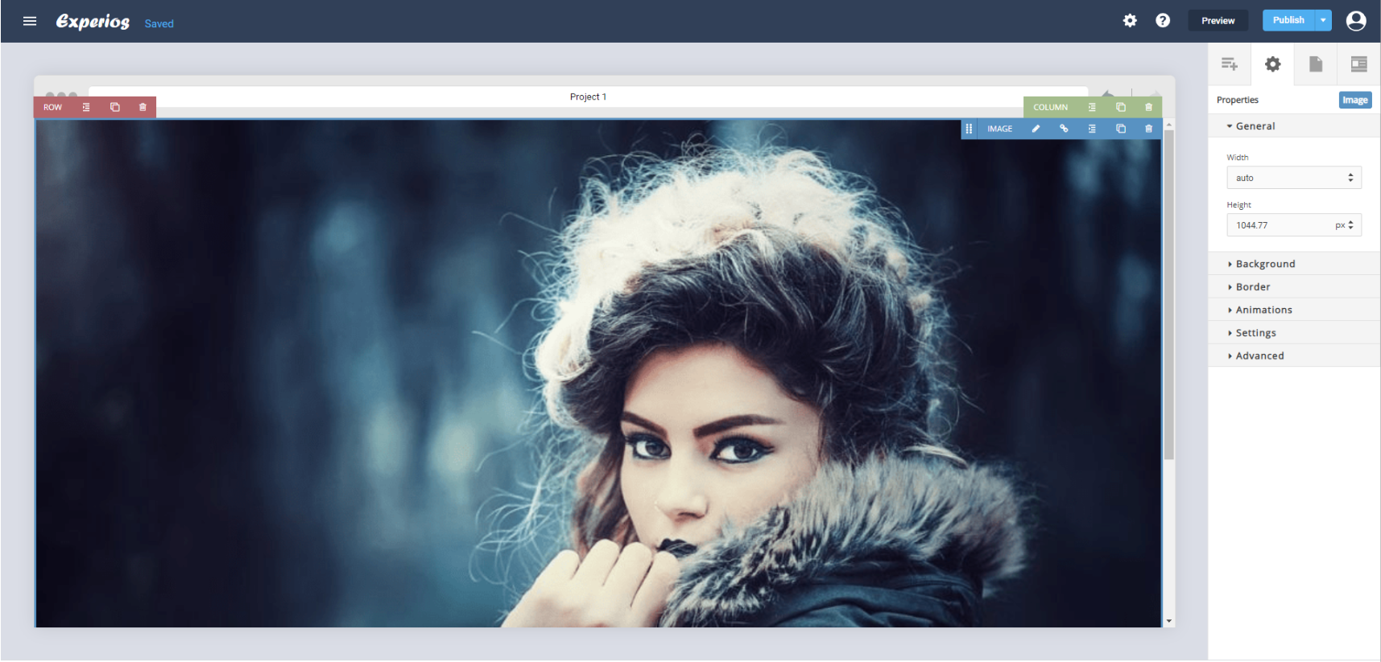
Task: Duplicate the COLUMN using its copy icon
Action: 1120,107
